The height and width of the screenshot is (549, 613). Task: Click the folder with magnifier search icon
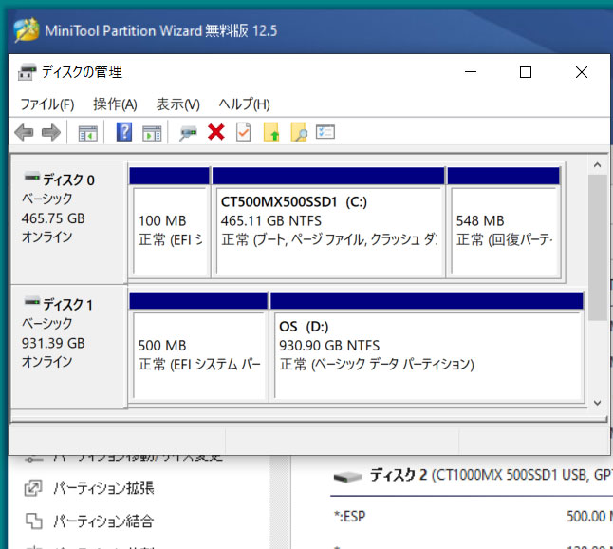point(299,132)
